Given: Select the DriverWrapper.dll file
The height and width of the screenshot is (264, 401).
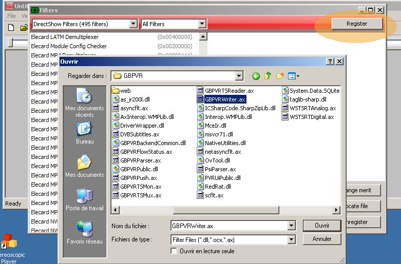Looking at the screenshot, I should (139, 126).
